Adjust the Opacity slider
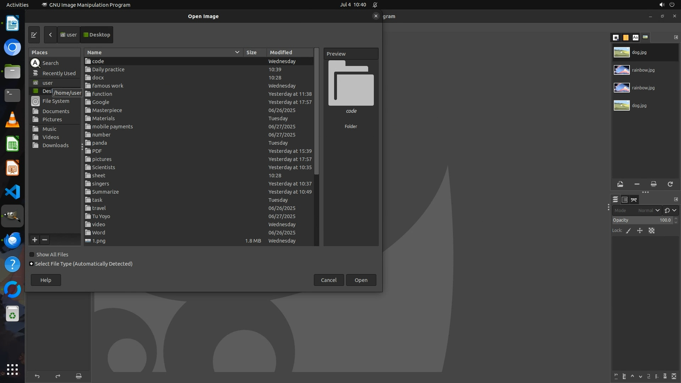 pos(642,220)
